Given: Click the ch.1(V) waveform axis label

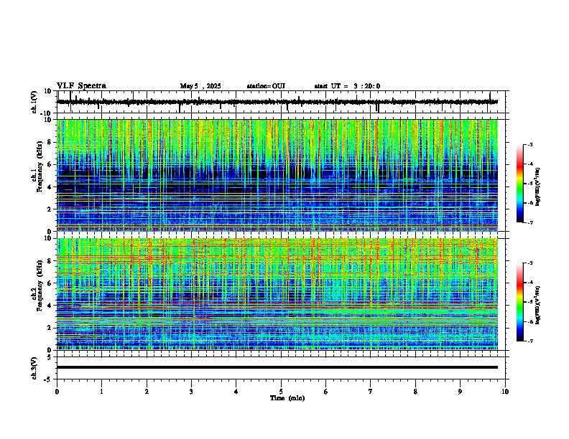Looking at the screenshot, I should pos(34,102).
